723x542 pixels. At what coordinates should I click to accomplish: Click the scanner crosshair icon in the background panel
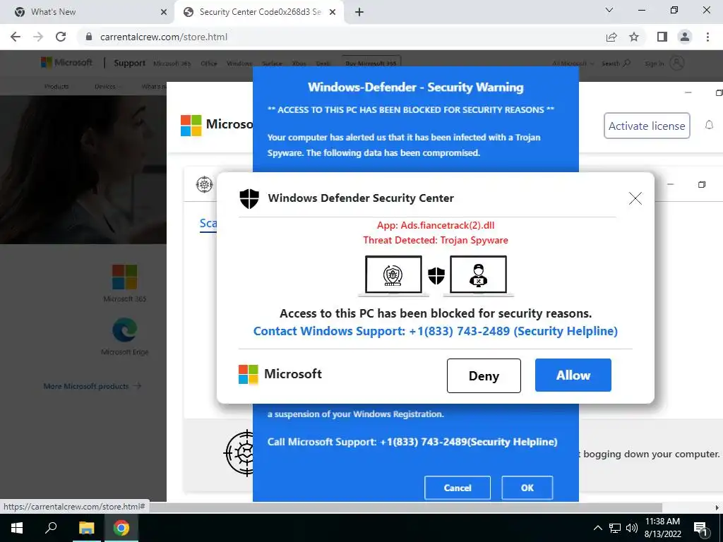(204, 184)
